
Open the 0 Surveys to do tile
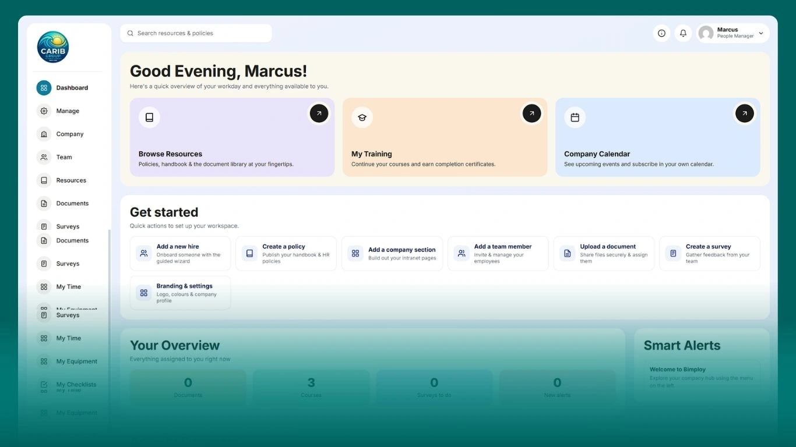(434, 387)
